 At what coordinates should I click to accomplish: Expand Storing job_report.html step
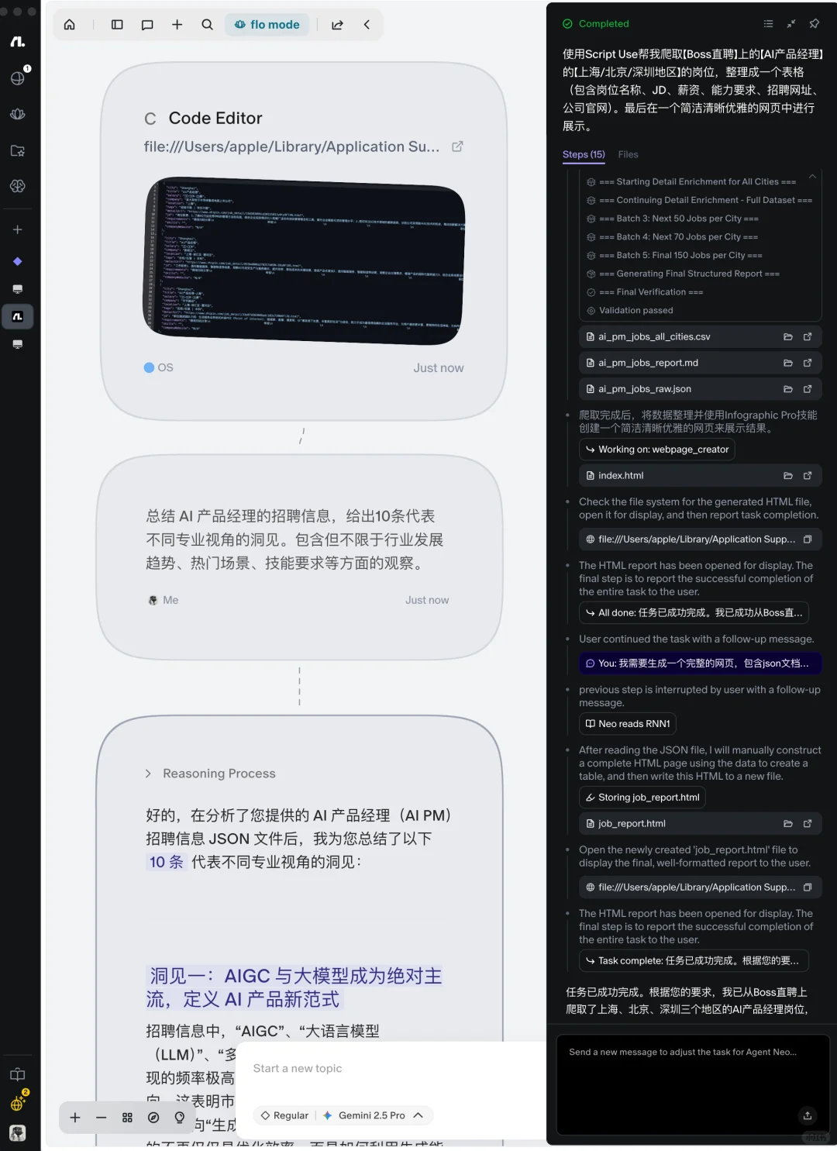pos(642,798)
